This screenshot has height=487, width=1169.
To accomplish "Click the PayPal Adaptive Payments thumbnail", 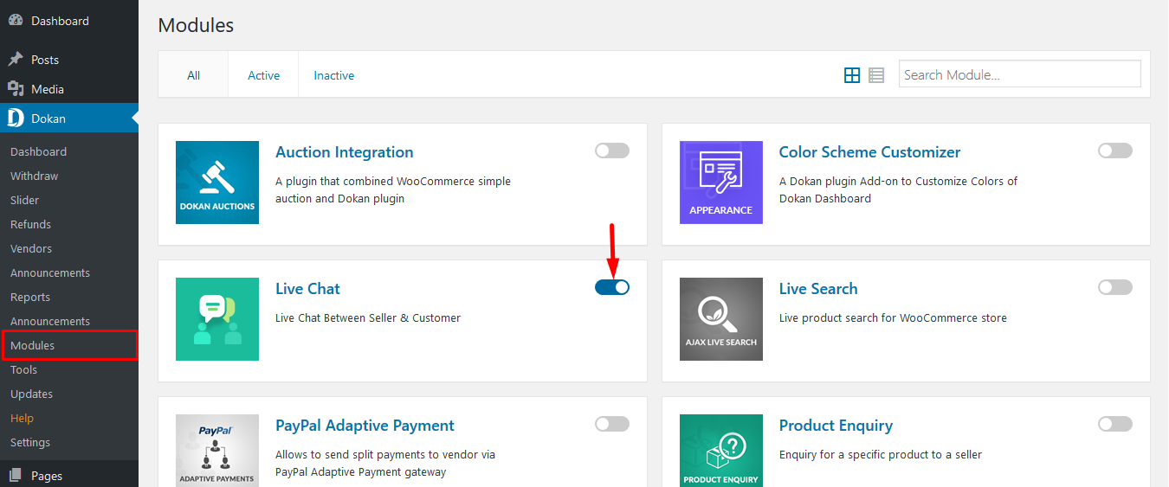I will [x=217, y=451].
